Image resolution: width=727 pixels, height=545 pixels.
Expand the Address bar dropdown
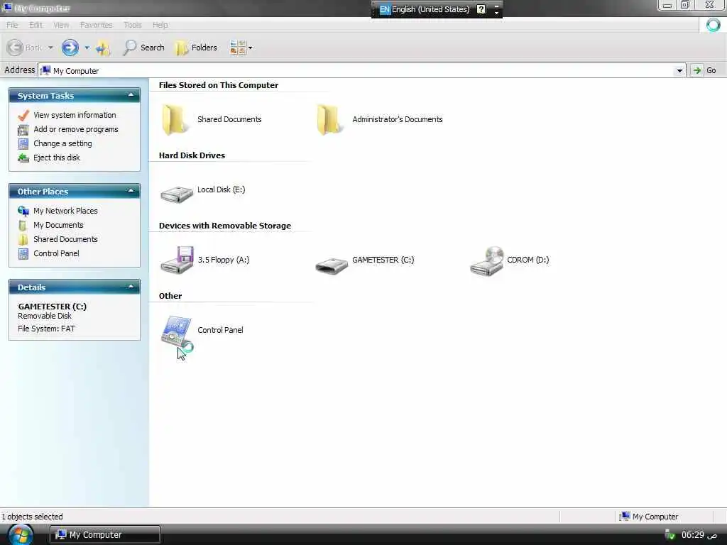point(679,70)
